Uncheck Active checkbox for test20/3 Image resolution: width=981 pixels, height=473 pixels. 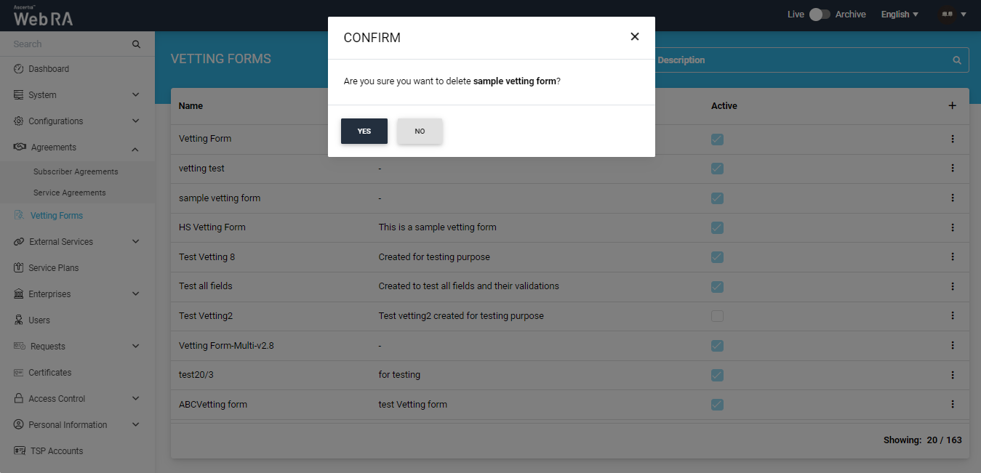click(x=717, y=375)
